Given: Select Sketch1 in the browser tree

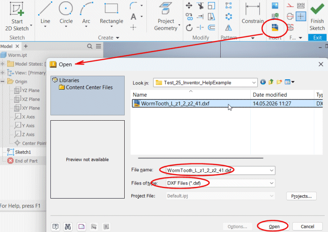Looking at the screenshot, I should coord(19,152).
